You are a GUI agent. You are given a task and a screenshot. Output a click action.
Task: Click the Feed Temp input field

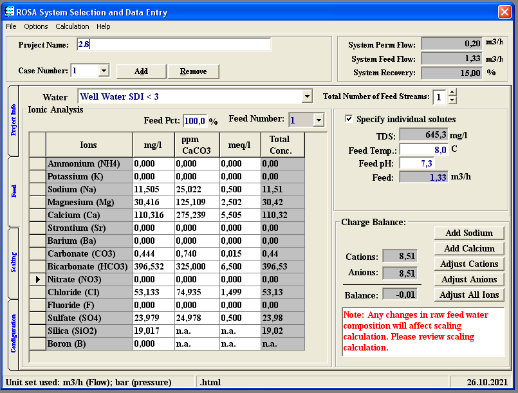point(423,150)
